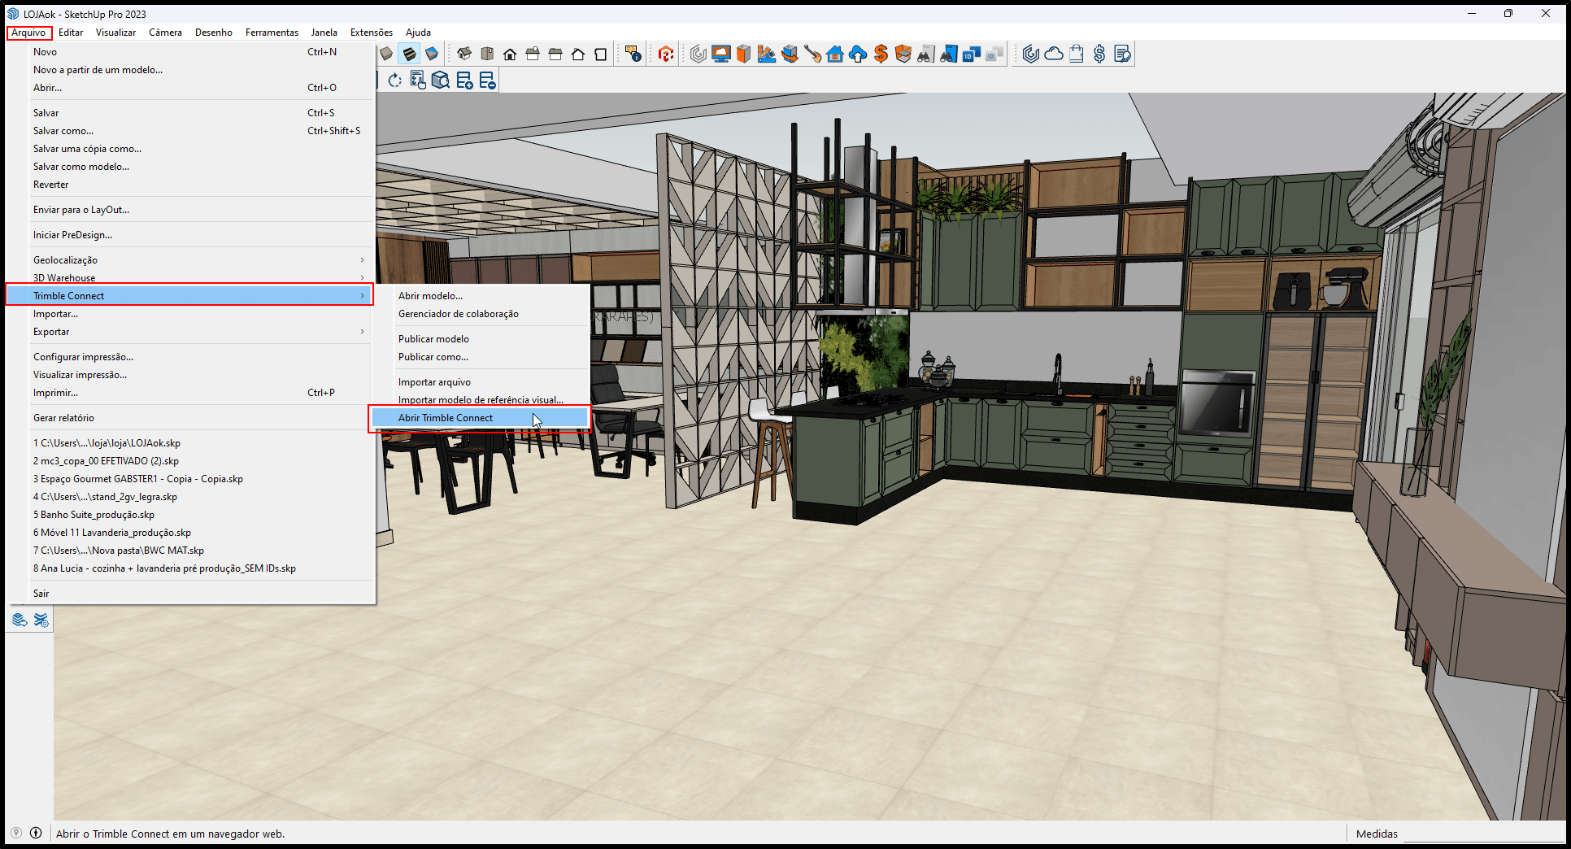
Task: Select Abrir Trimble Connect menu entry
Action: coord(446,417)
